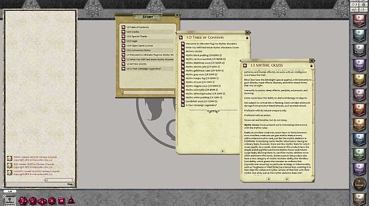Select Mythic id ooze contents entry

pyautogui.click(x=200, y=82)
